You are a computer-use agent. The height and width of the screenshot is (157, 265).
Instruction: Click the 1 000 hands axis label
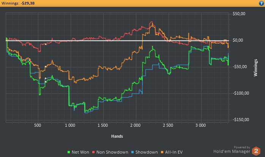70,126
